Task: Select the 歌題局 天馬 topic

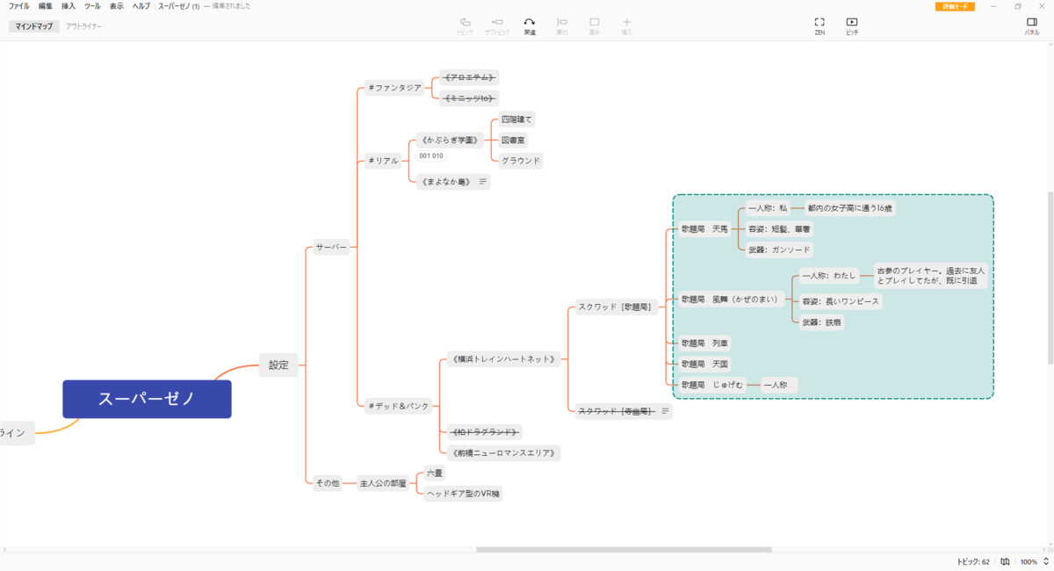Action: pyautogui.click(x=705, y=228)
